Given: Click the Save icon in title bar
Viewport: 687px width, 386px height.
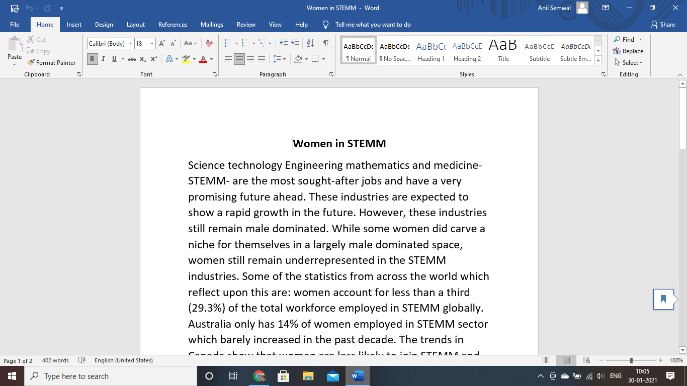Looking at the screenshot, I should click(15, 8).
